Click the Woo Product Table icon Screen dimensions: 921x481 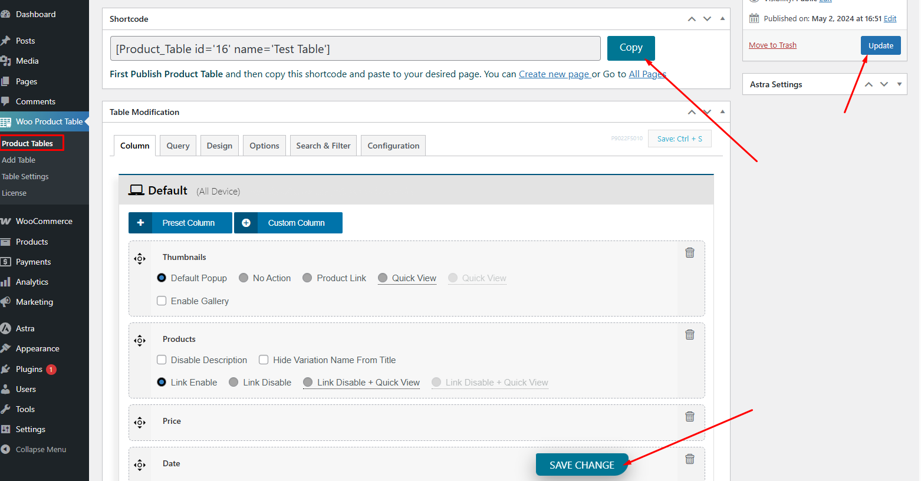(x=6, y=122)
